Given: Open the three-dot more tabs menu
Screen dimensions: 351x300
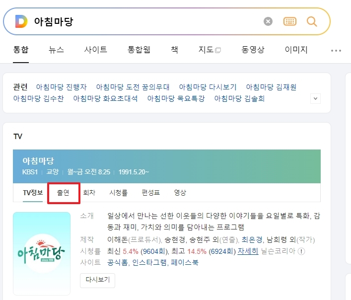Looking at the screenshot, I should pos(336,51).
